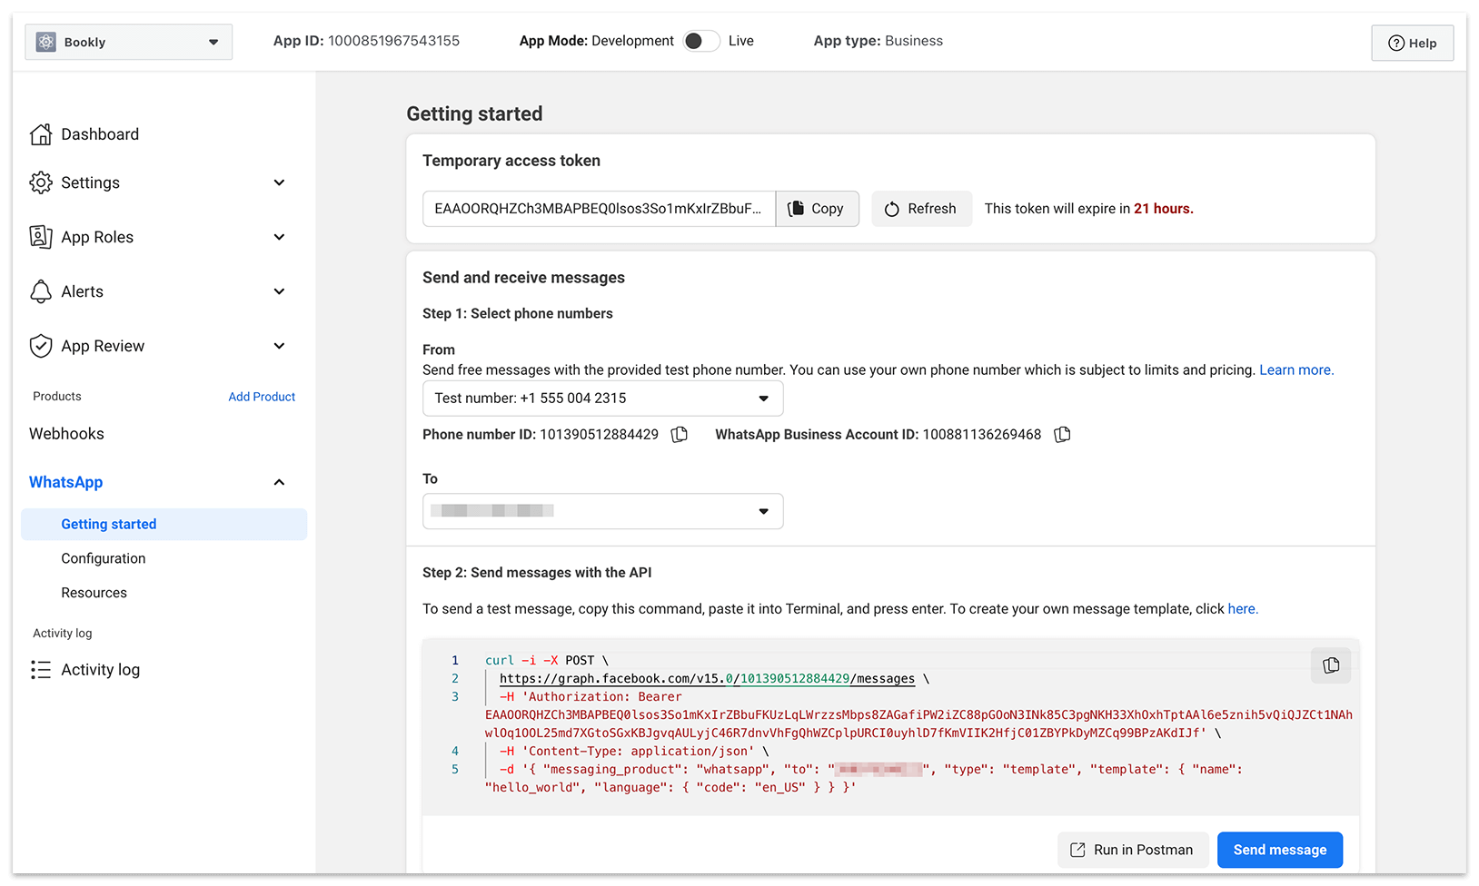Click the 'Products' sidebar section label
The height and width of the screenshot is (886, 1479).
(x=57, y=397)
